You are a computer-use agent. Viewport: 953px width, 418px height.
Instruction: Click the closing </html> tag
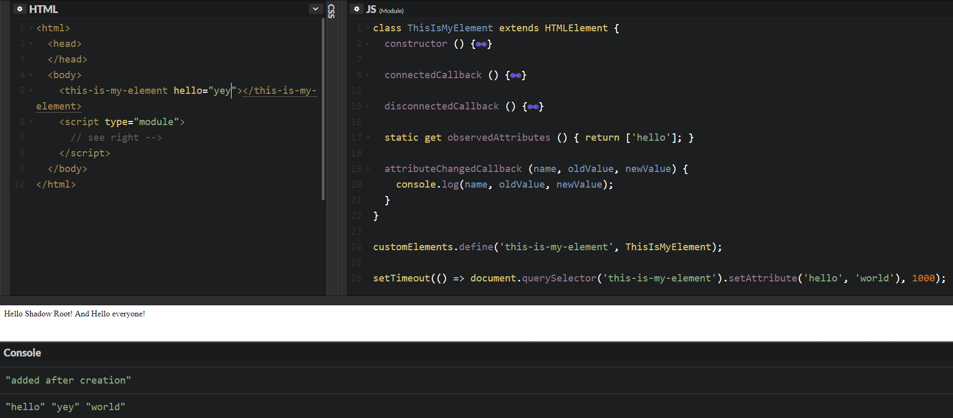click(x=56, y=185)
